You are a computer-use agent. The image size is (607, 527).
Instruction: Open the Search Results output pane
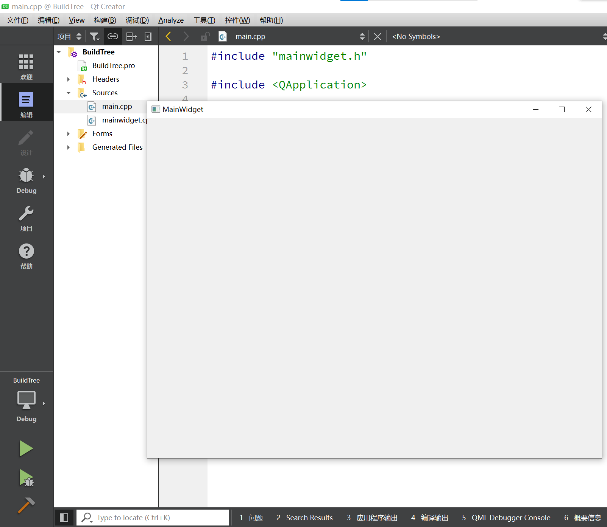pos(305,518)
